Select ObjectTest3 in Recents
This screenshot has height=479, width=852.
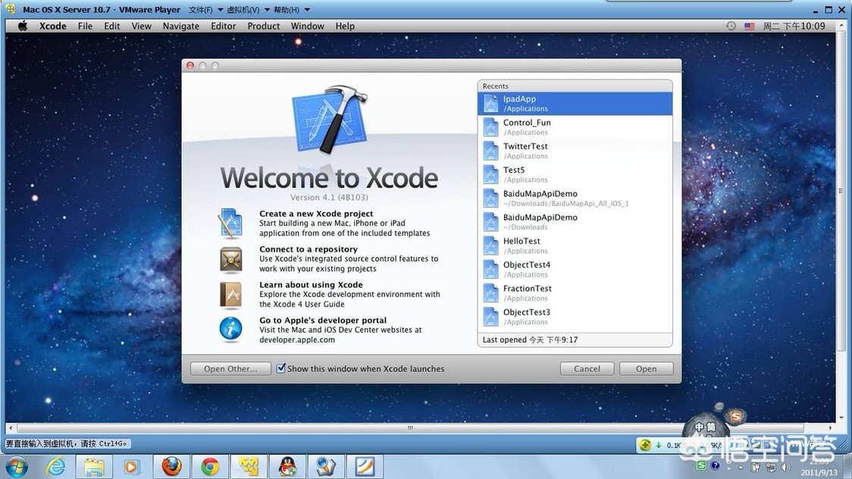(x=575, y=317)
